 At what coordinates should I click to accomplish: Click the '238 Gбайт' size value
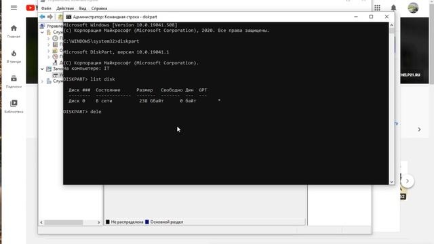(x=151, y=101)
